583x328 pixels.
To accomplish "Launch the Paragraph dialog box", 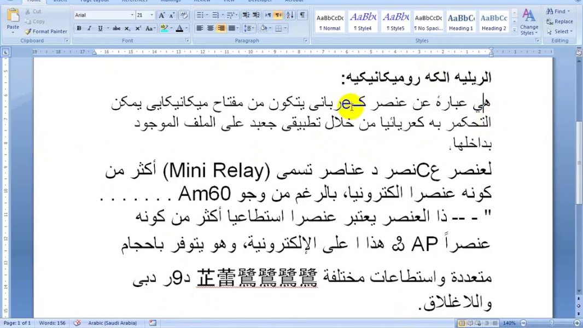I will coord(305,40).
